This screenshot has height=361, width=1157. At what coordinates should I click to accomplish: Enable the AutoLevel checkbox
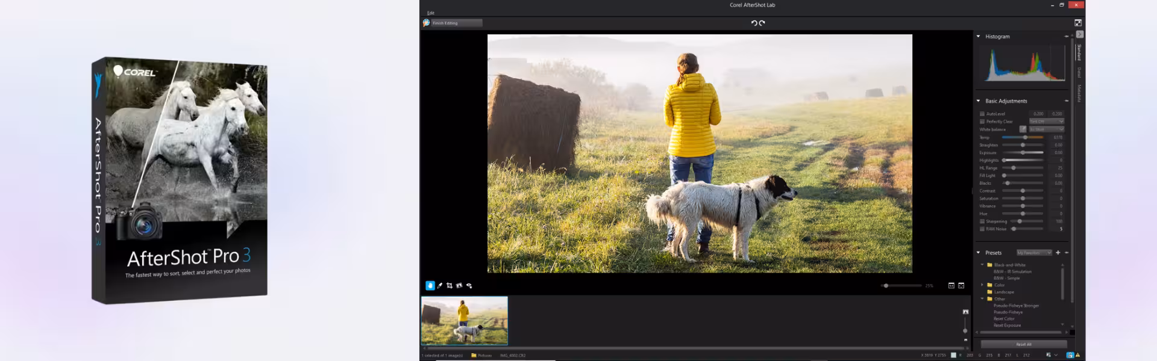(x=982, y=114)
